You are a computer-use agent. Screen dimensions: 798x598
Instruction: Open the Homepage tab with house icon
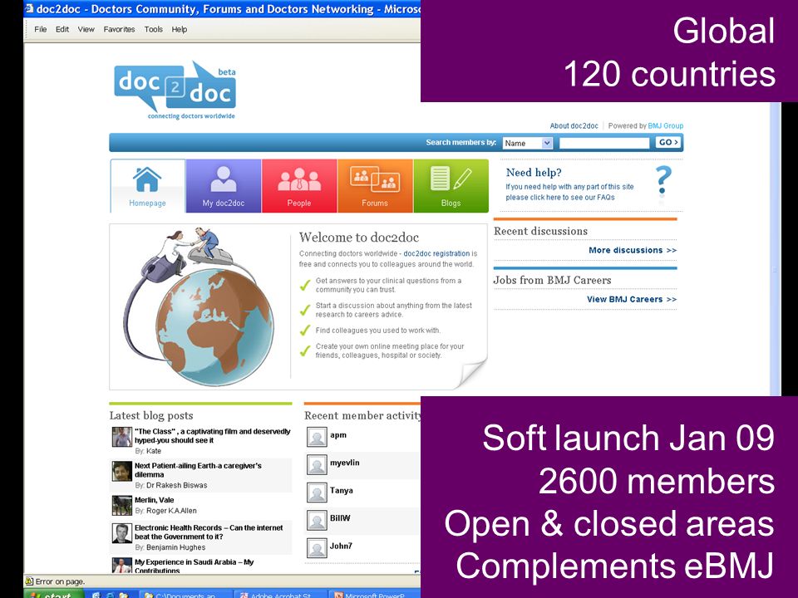click(x=148, y=185)
